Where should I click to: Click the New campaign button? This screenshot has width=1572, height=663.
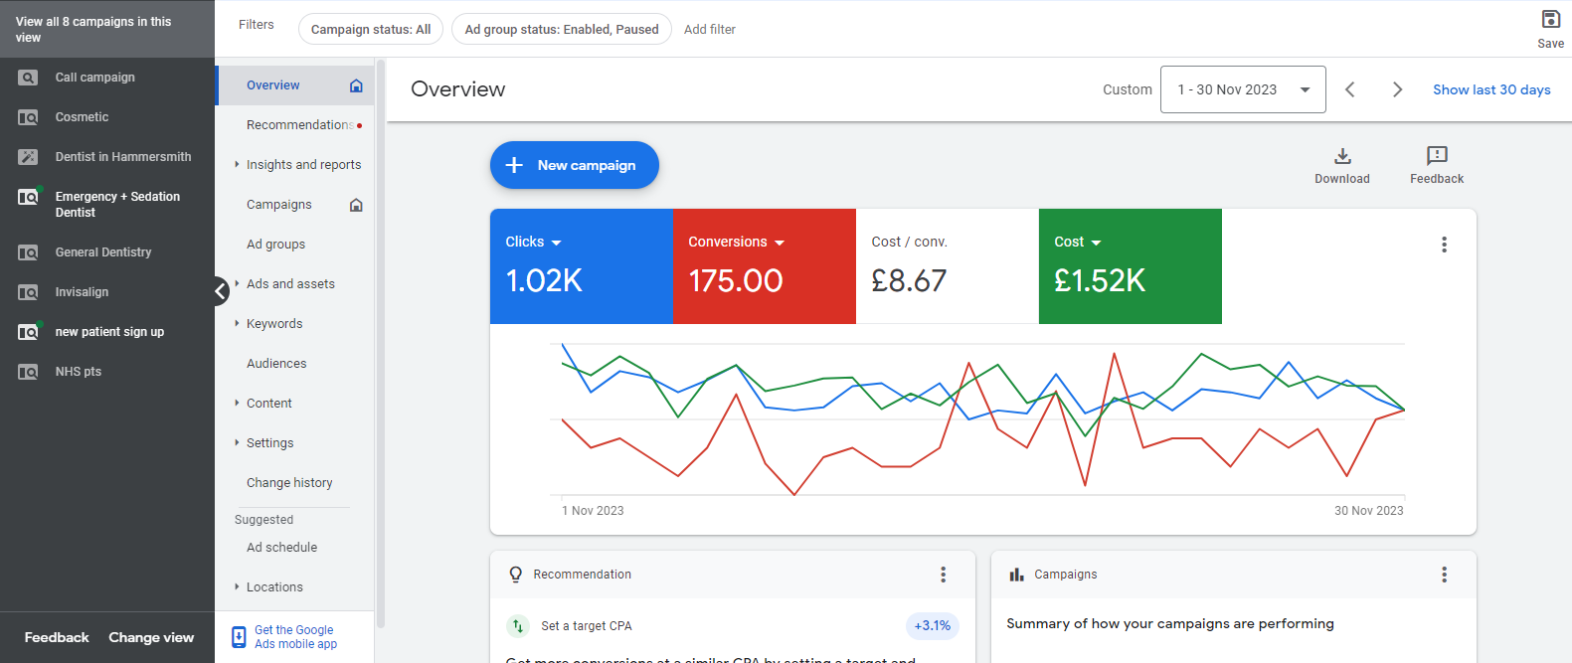[574, 165]
